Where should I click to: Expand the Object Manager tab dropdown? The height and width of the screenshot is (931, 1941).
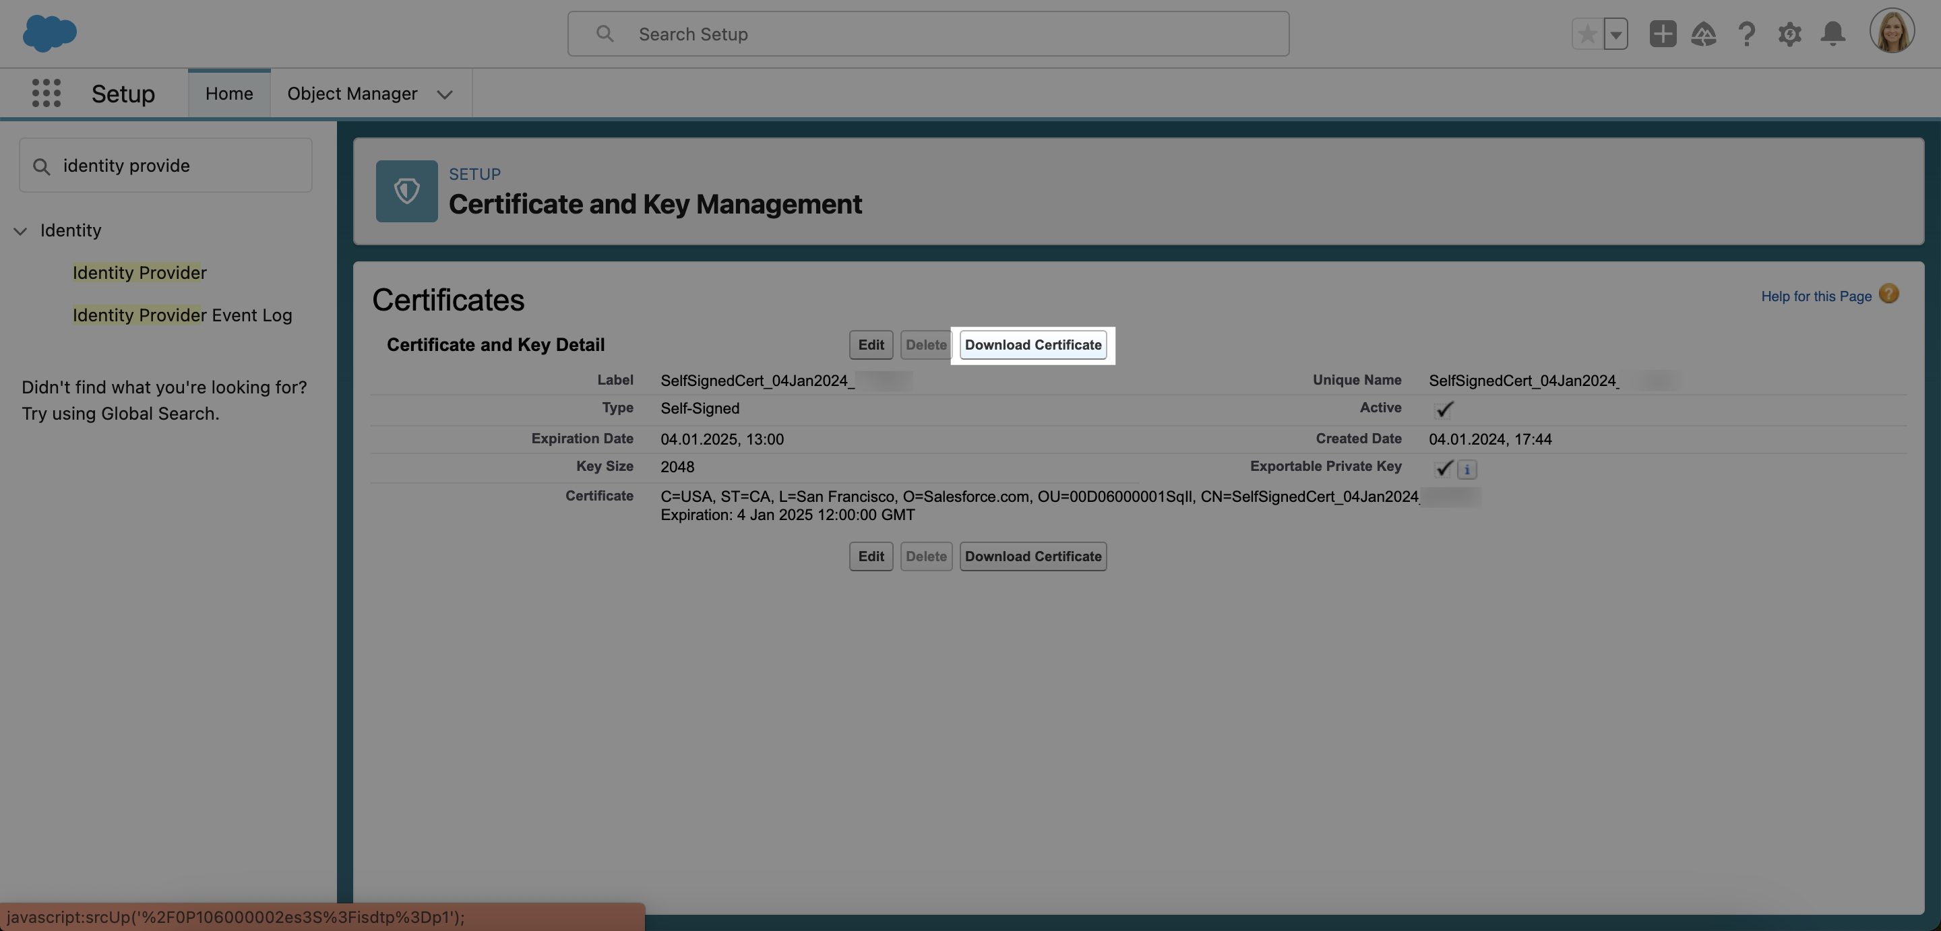[x=445, y=94]
